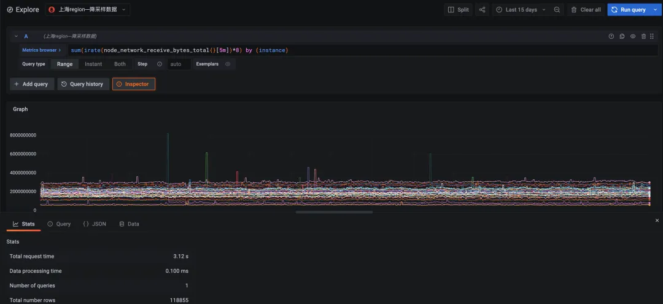Click the Explore compass icon
Viewport: 663px width, 304px height.
point(10,10)
